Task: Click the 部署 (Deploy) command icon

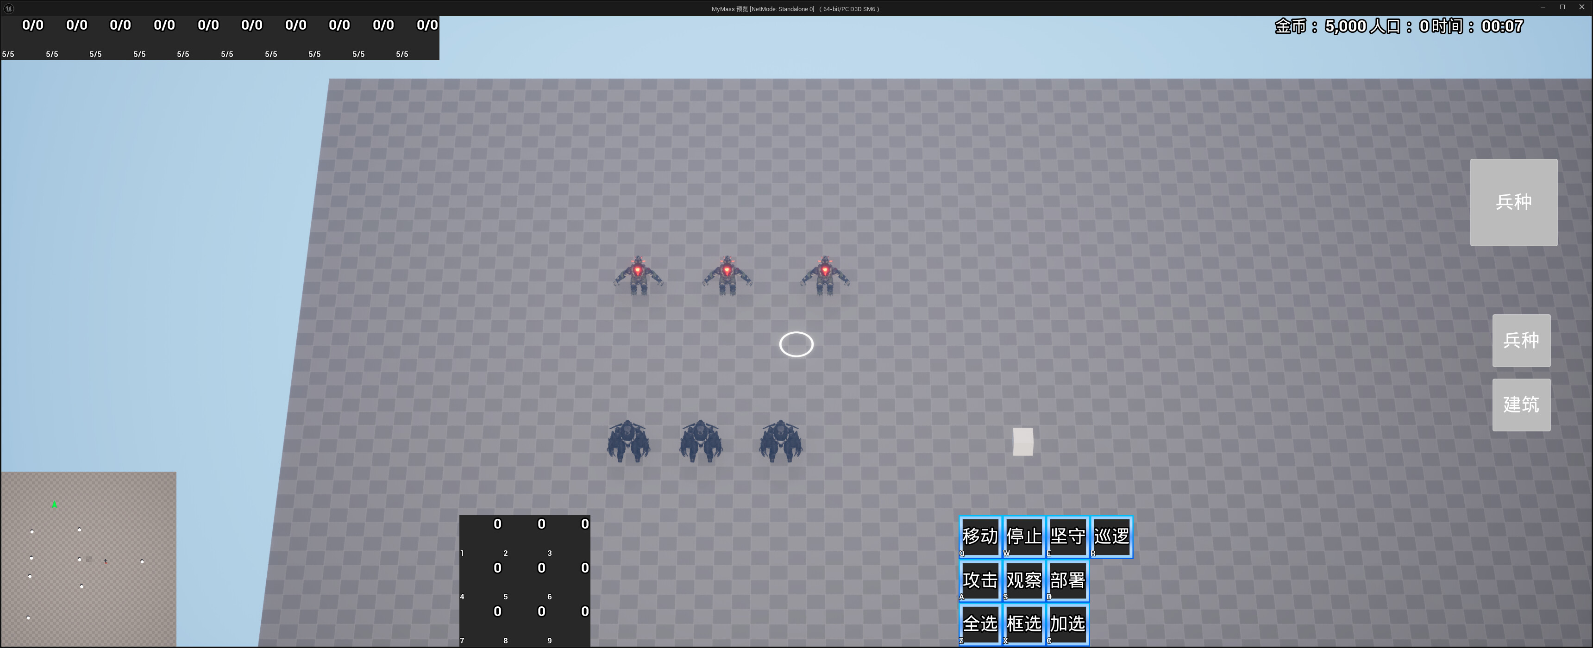Action: [1067, 580]
